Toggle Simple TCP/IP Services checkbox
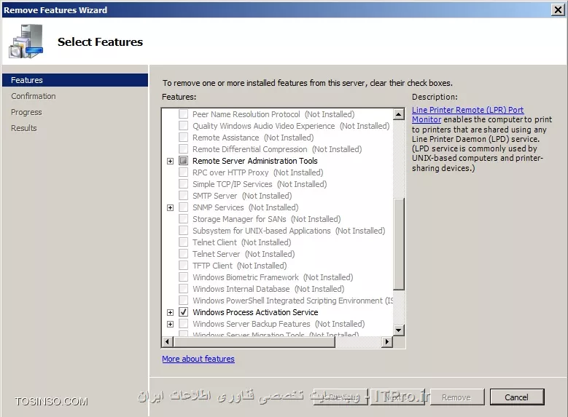568x417 pixels. point(183,183)
